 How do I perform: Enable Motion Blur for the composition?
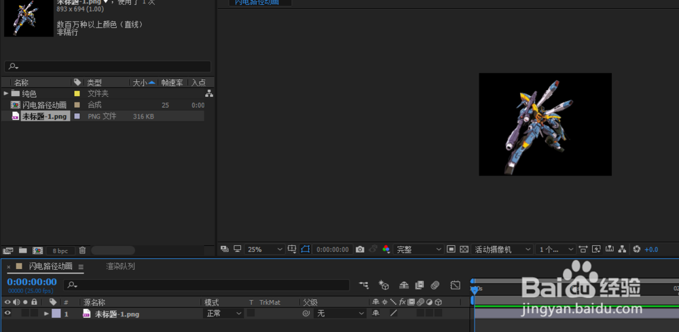(x=435, y=285)
